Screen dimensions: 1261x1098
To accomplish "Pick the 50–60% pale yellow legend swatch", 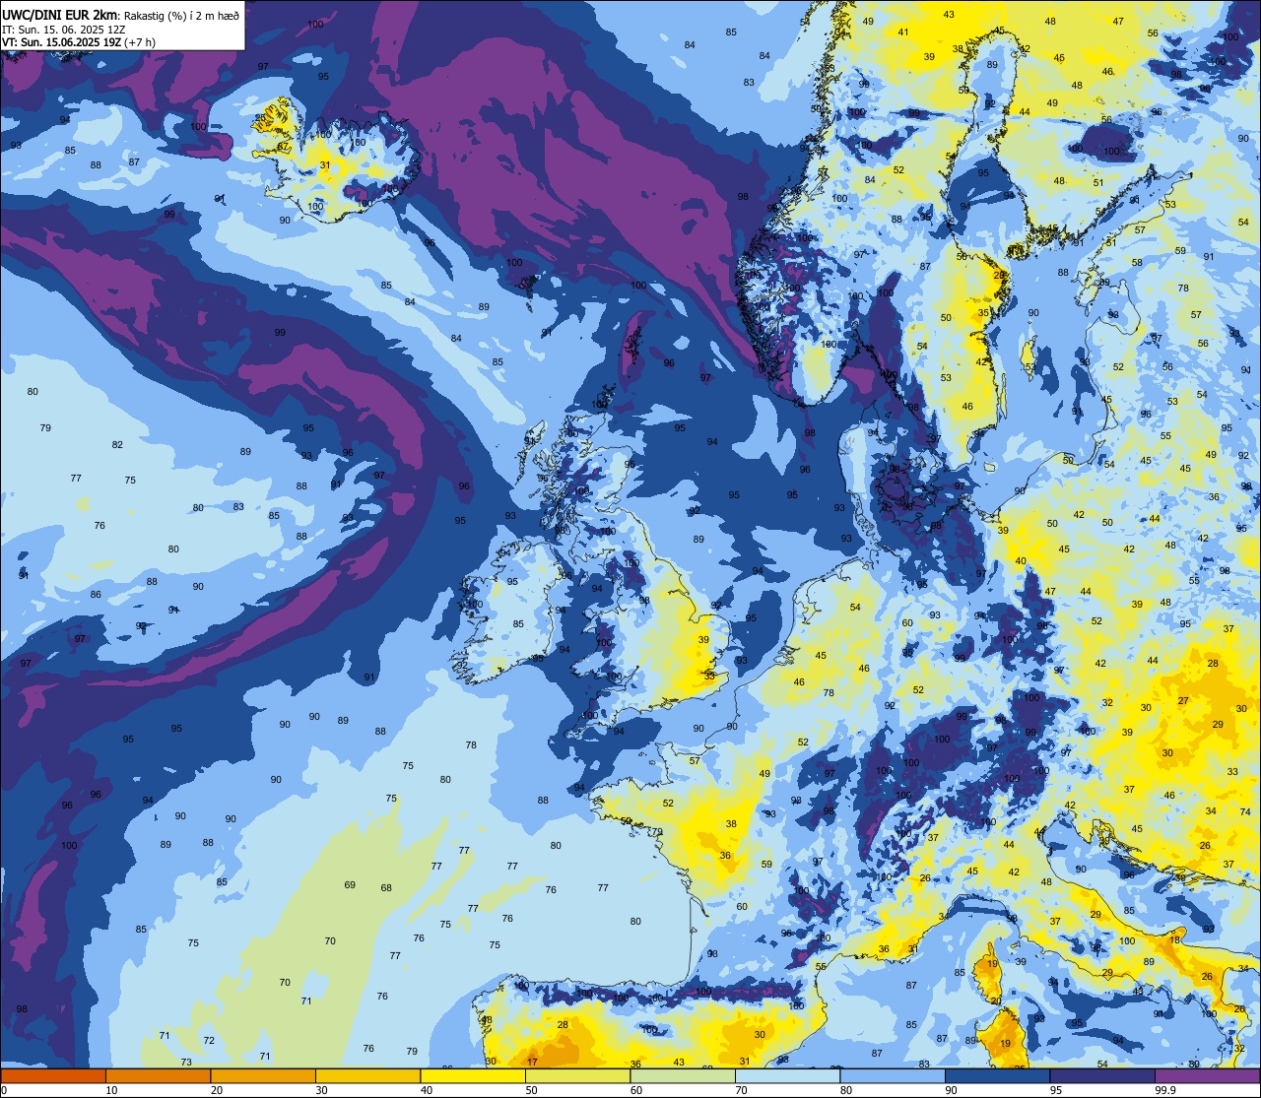I will coord(578,1076).
